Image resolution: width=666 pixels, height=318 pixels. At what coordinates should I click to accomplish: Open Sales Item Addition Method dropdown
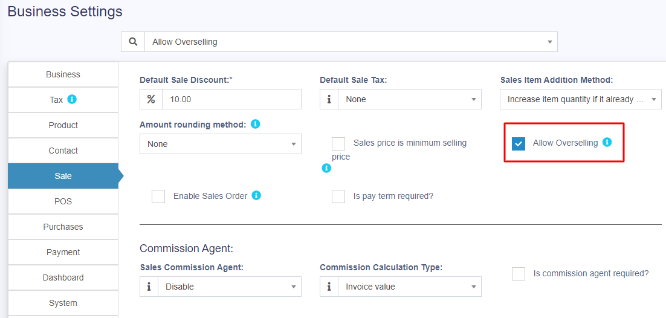click(580, 99)
